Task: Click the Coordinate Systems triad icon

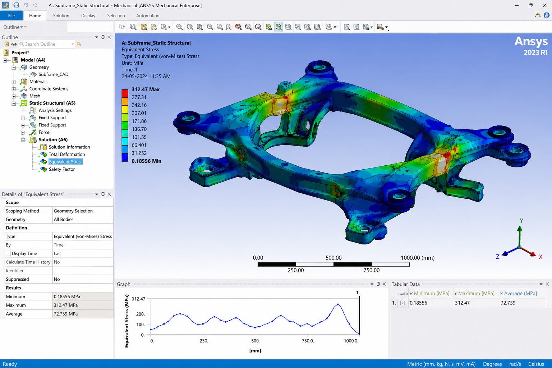Action: [x=24, y=89]
